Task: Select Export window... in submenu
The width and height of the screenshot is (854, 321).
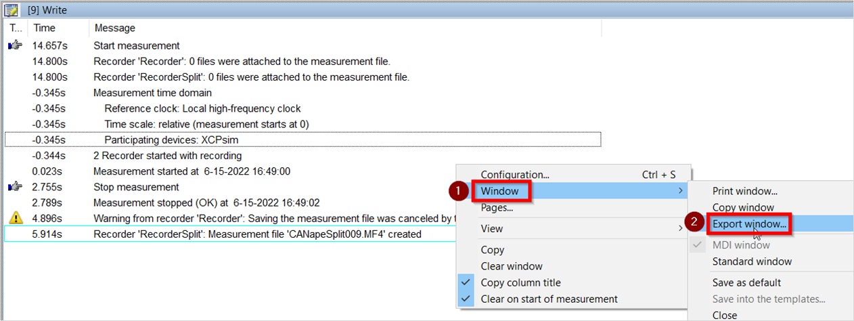Action: [x=749, y=223]
